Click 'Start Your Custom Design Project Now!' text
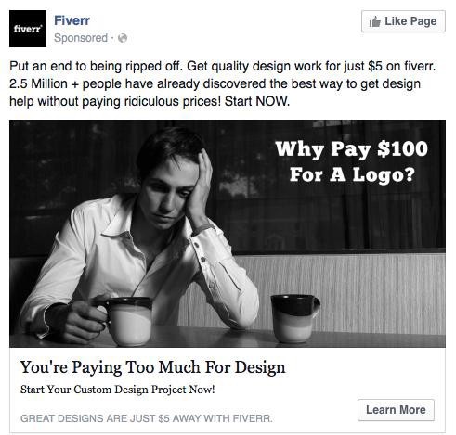The image size is (456, 435). click(118, 390)
